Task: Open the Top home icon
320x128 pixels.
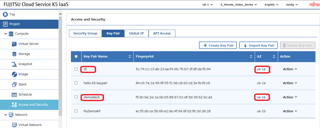Action: pyautogui.click(x=5, y=14)
